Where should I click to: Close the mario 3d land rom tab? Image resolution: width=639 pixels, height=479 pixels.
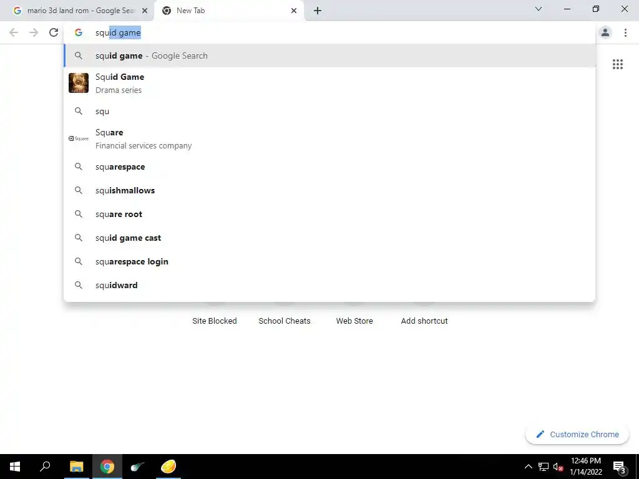[x=145, y=11]
